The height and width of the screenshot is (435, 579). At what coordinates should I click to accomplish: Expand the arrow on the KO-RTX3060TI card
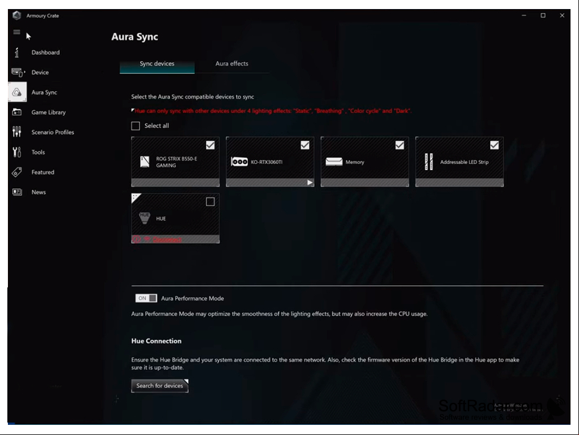310,182
